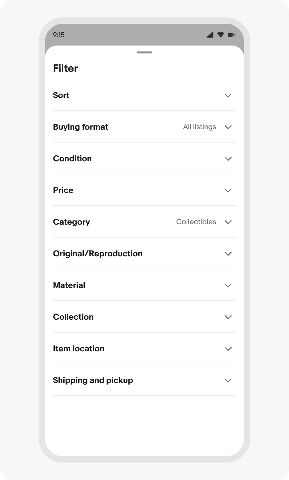Open the Material filter chevron
The image size is (289, 480).
click(228, 285)
